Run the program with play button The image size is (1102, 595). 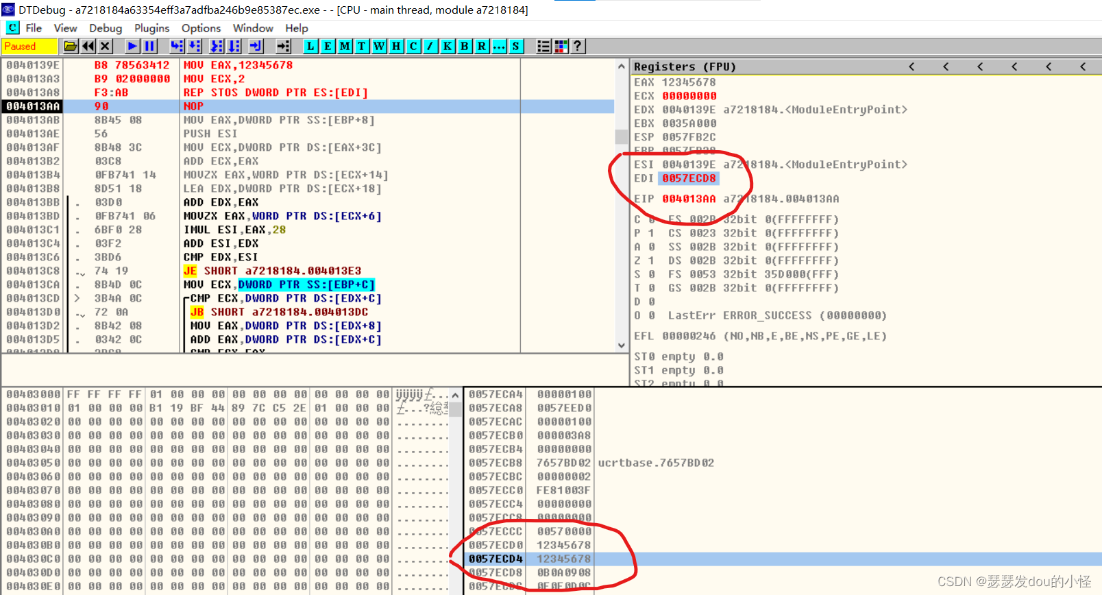132,46
